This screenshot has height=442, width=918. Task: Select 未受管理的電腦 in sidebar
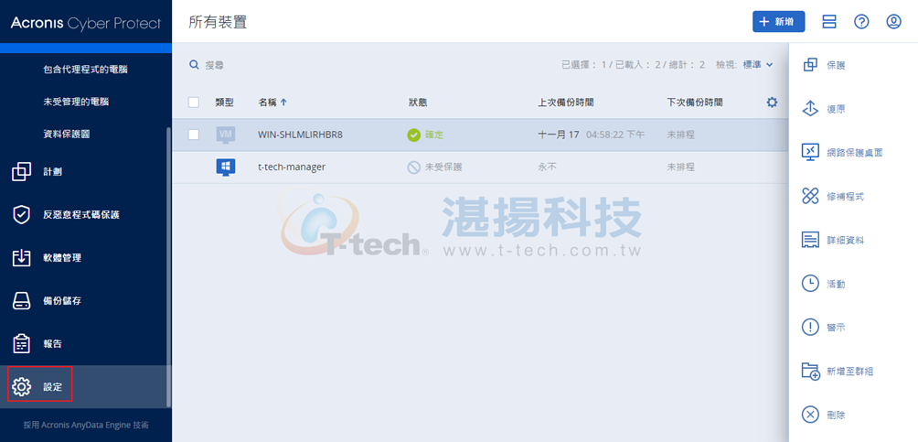coord(76,102)
